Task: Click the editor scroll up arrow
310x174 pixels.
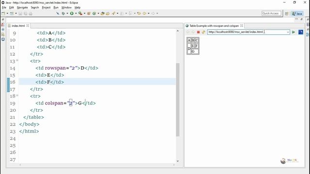Action: tap(178, 31)
